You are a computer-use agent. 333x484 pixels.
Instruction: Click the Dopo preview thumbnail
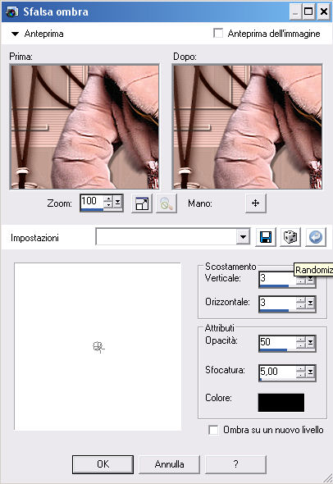[248, 126]
